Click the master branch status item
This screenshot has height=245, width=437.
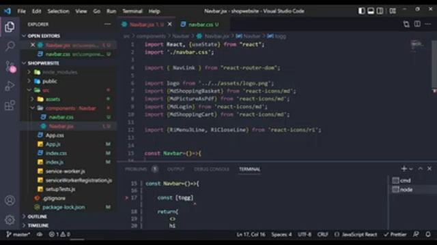(x=18, y=234)
